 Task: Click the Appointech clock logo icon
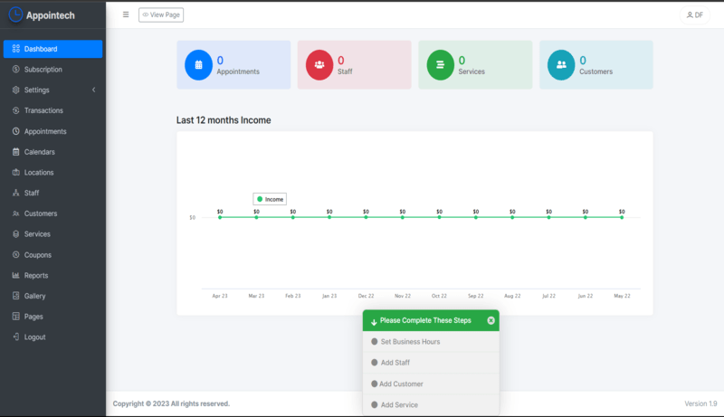tap(15, 14)
